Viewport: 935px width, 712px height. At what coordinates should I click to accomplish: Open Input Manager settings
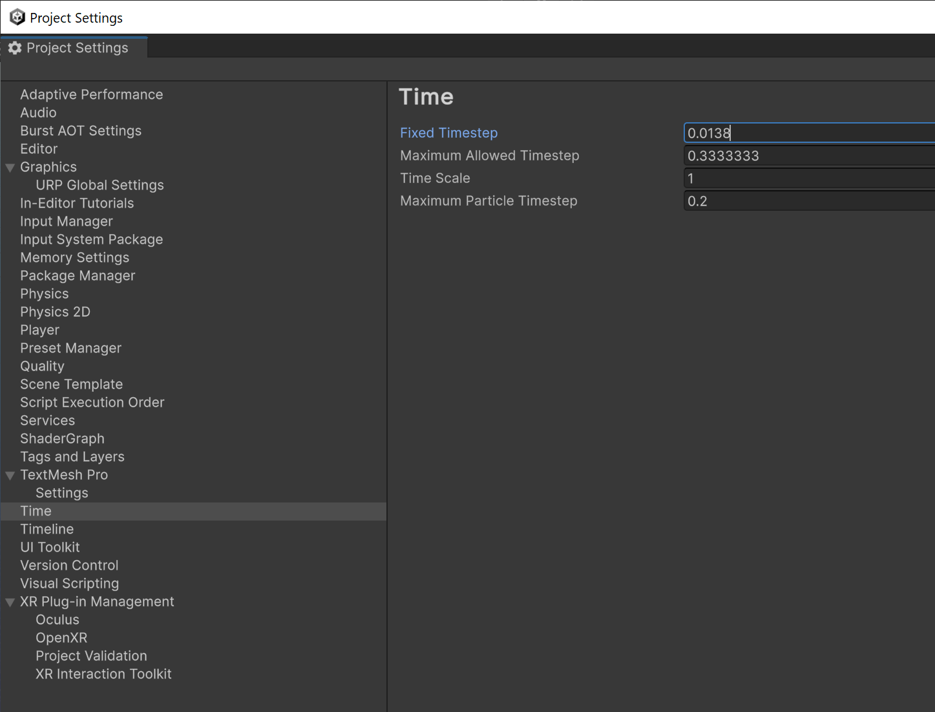(x=67, y=221)
